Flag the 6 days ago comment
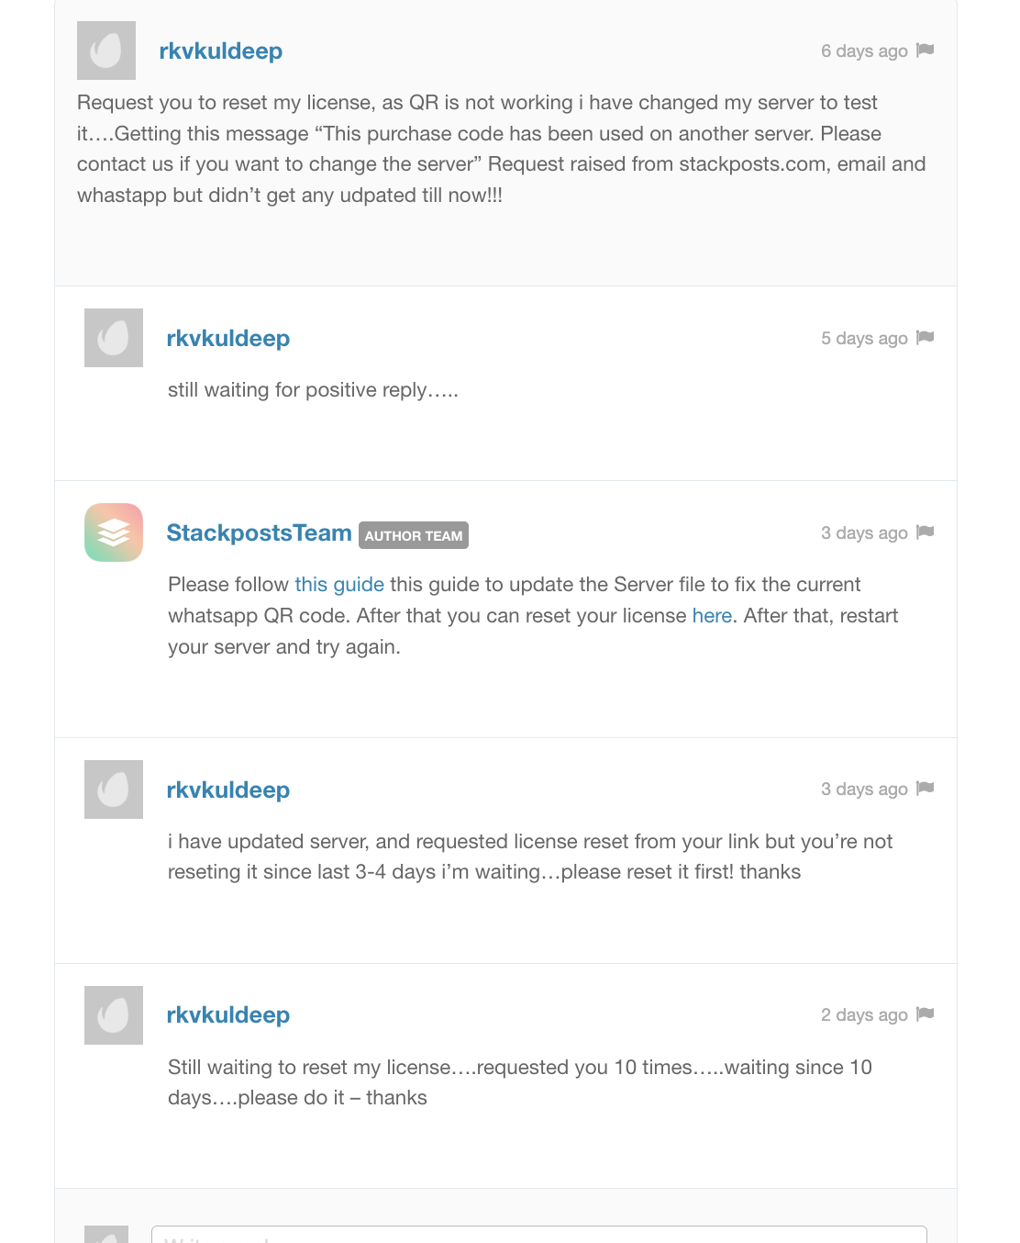The width and height of the screenshot is (1020, 1243). tap(925, 50)
